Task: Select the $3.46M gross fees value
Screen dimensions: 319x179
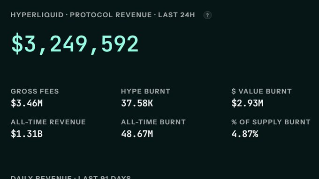Action: click(27, 103)
